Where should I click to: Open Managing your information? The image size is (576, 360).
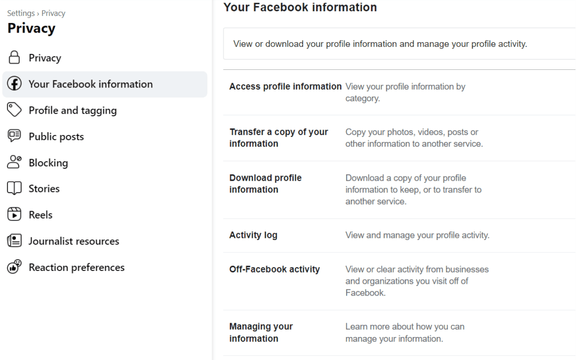tap(261, 332)
